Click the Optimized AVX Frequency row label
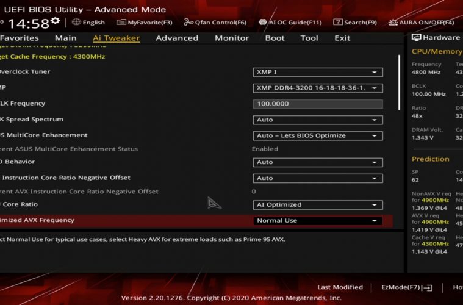 [x=37, y=220]
